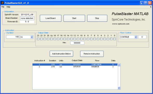
Task: Toggle output bit 22 checkbox
Action: [41, 39]
